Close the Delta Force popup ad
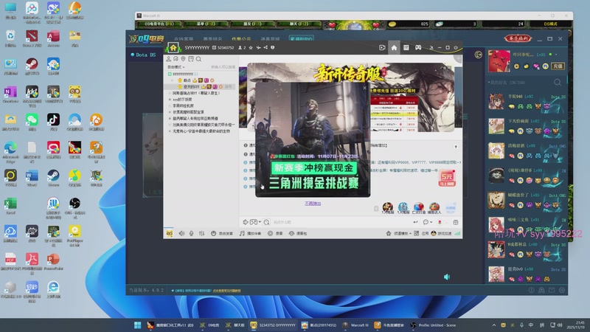Viewport: 590px width, 332px height. [364, 88]
